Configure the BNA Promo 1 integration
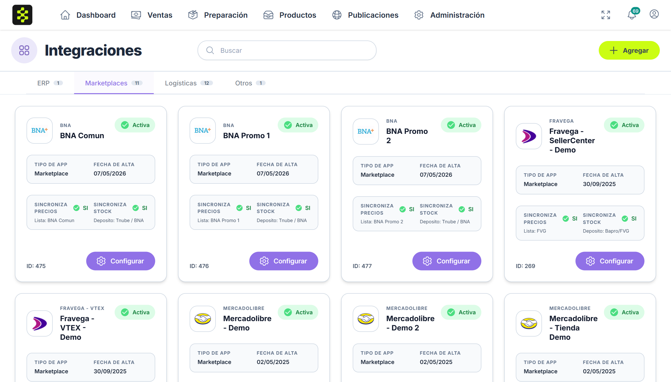The height and width of the screenshot is (382, 671). 284,261
